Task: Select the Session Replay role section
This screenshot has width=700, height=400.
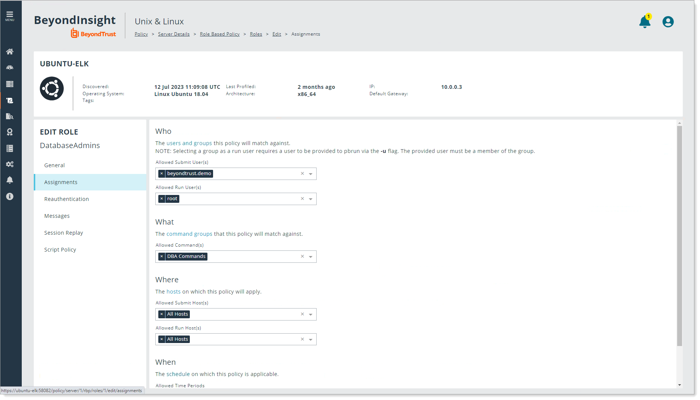Action: [x=90, y=233]
